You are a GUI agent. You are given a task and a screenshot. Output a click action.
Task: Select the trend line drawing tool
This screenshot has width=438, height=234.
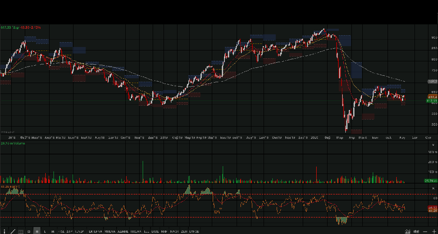tap(13, 231)
